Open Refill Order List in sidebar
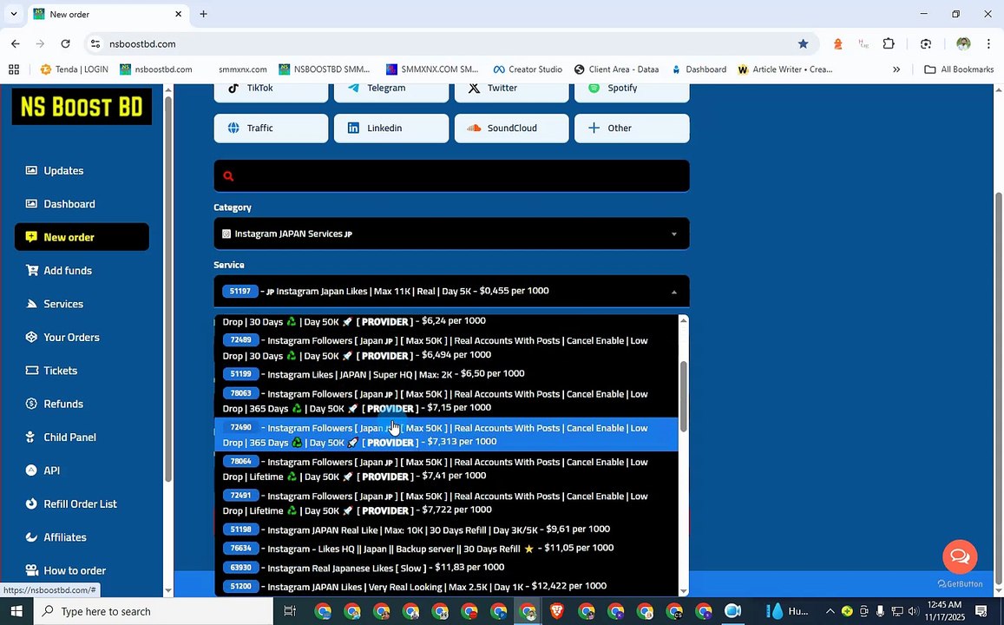1004x625 pixels. 79,503
